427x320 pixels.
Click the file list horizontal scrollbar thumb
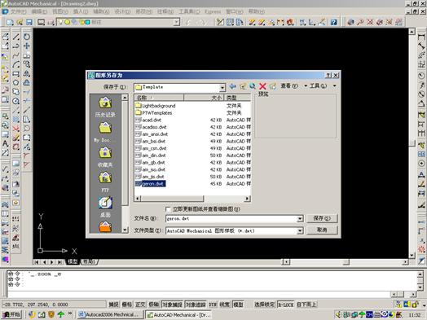[x=172, y=199]
